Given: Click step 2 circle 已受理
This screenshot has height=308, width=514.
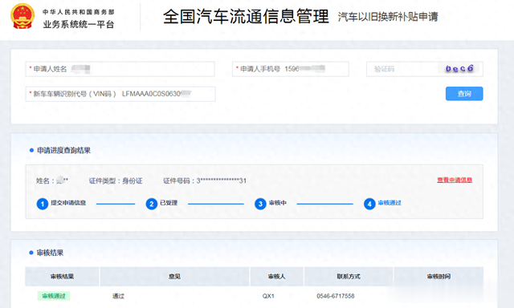Looking at the screenshot, I should tap(152, 204).
